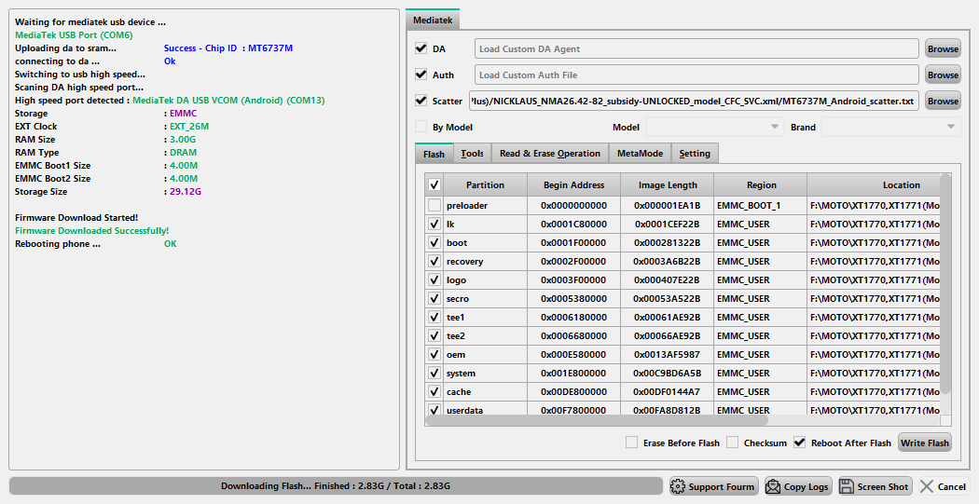
Task: Uncheck the DA checkbox
Action: (x=421, y=48)
